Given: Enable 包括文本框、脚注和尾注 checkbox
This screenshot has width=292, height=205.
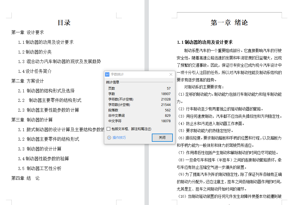Looking at the screenshot, I should click(108, 129).
